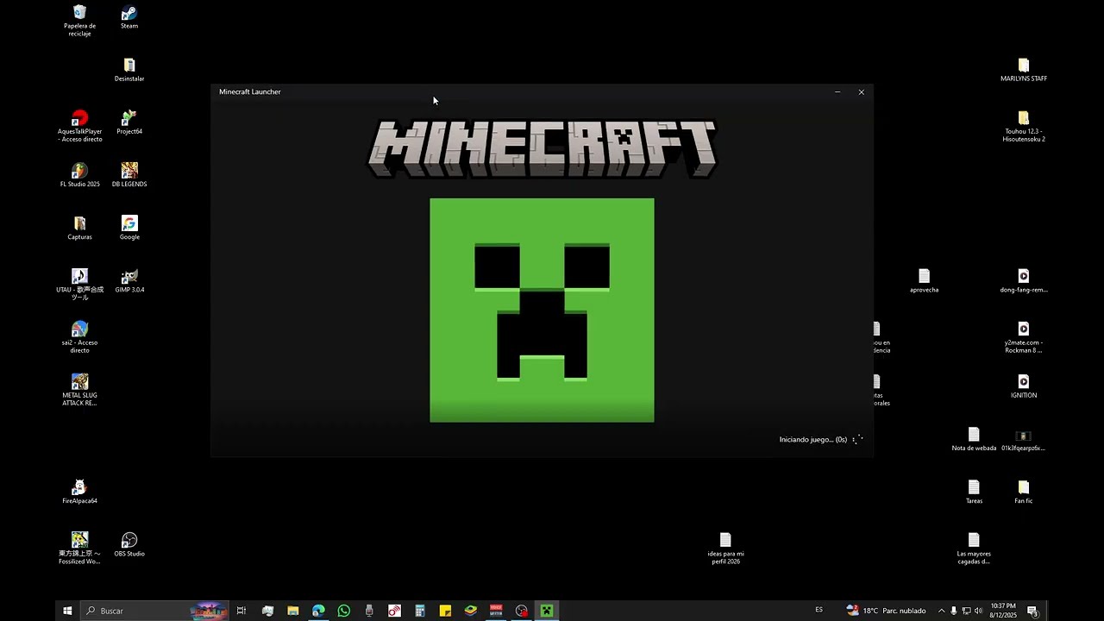Select the AquesTalkPlayer shortcut icon
Image resolution: width=1104 pixels, height=621 pixels.
79,126
